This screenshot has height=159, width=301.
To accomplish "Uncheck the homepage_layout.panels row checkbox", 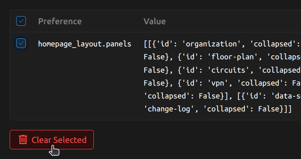I will tap(21, 43).
